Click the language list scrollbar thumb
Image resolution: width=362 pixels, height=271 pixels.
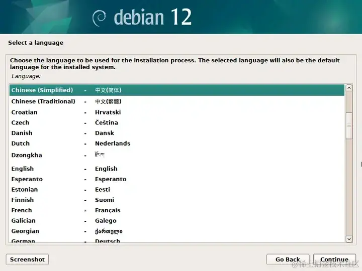(349, 125)
